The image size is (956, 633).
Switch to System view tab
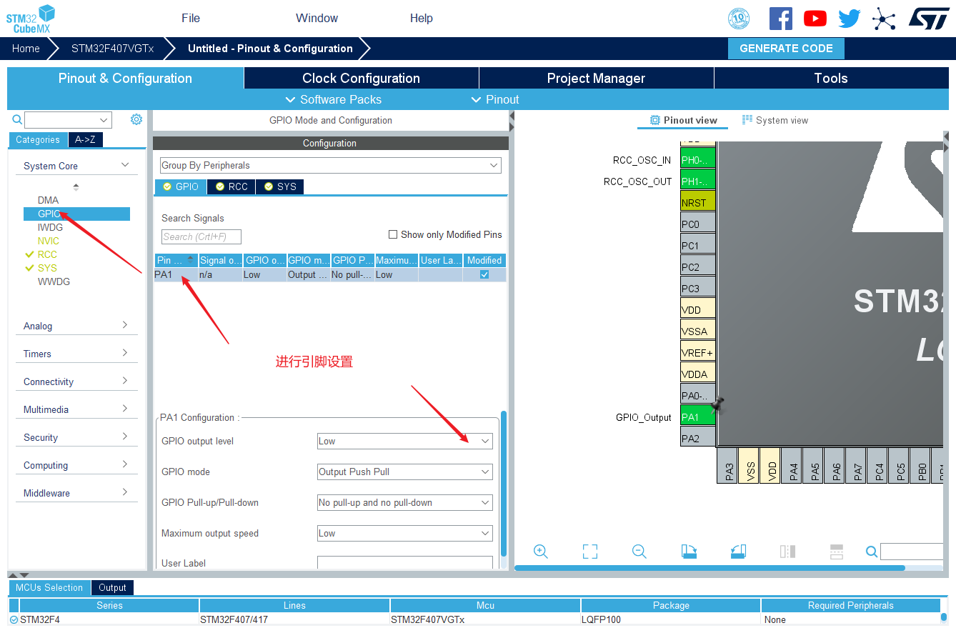pos(775,120)
